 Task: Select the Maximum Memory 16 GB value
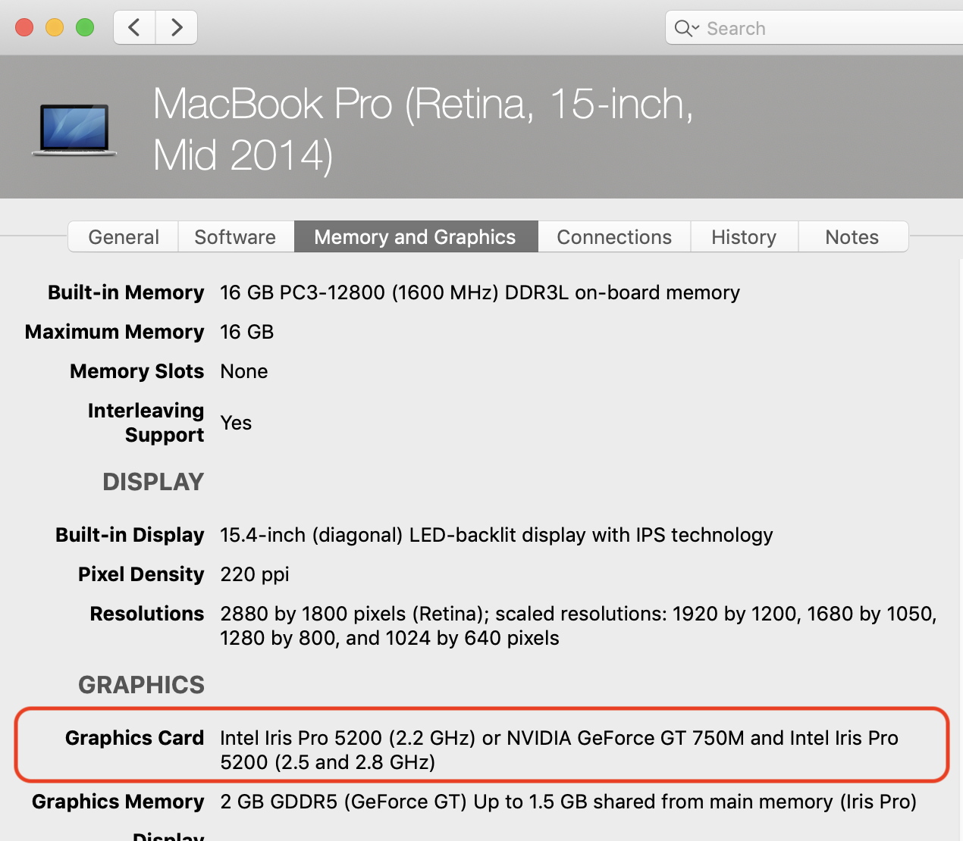click(x=247, y=332)
